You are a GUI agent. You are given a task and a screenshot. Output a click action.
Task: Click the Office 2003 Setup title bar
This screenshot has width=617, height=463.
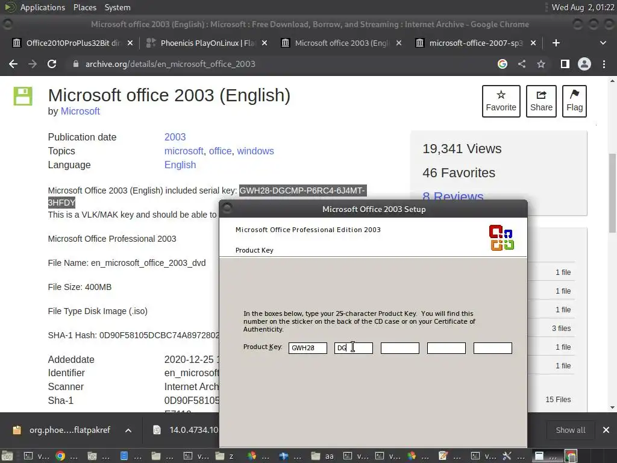click(374, 209)
